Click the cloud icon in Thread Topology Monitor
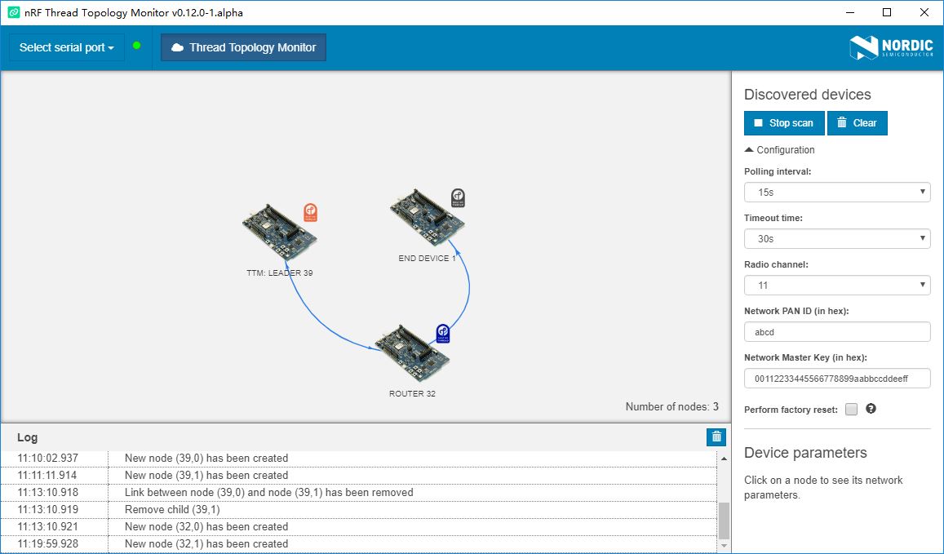The image size is (944, 554). [x=177, y=47]
